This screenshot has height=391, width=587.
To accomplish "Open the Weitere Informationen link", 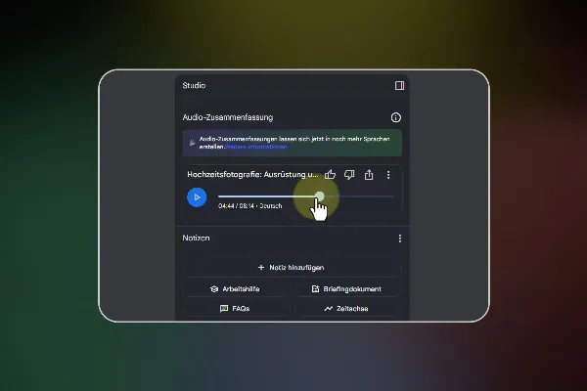I will point(256,147).
